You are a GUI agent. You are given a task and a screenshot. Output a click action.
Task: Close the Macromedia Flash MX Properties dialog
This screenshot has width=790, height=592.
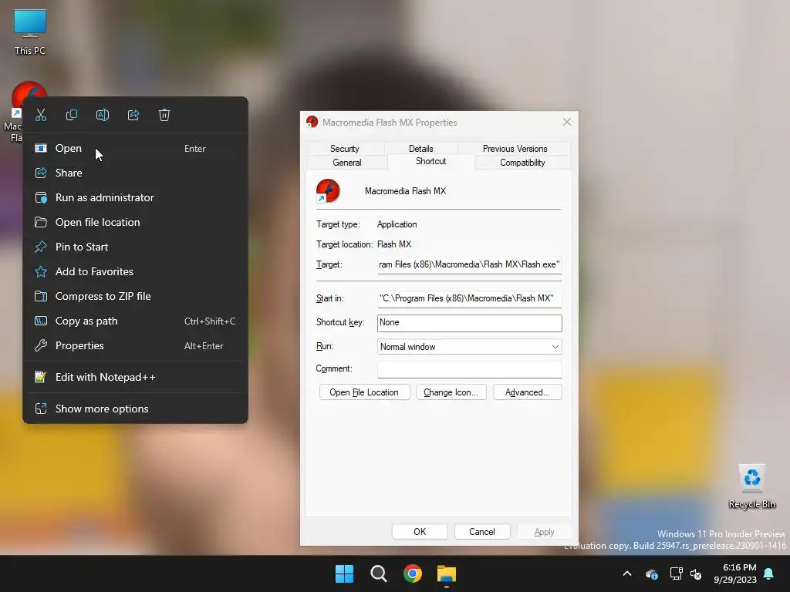[567, 123]
